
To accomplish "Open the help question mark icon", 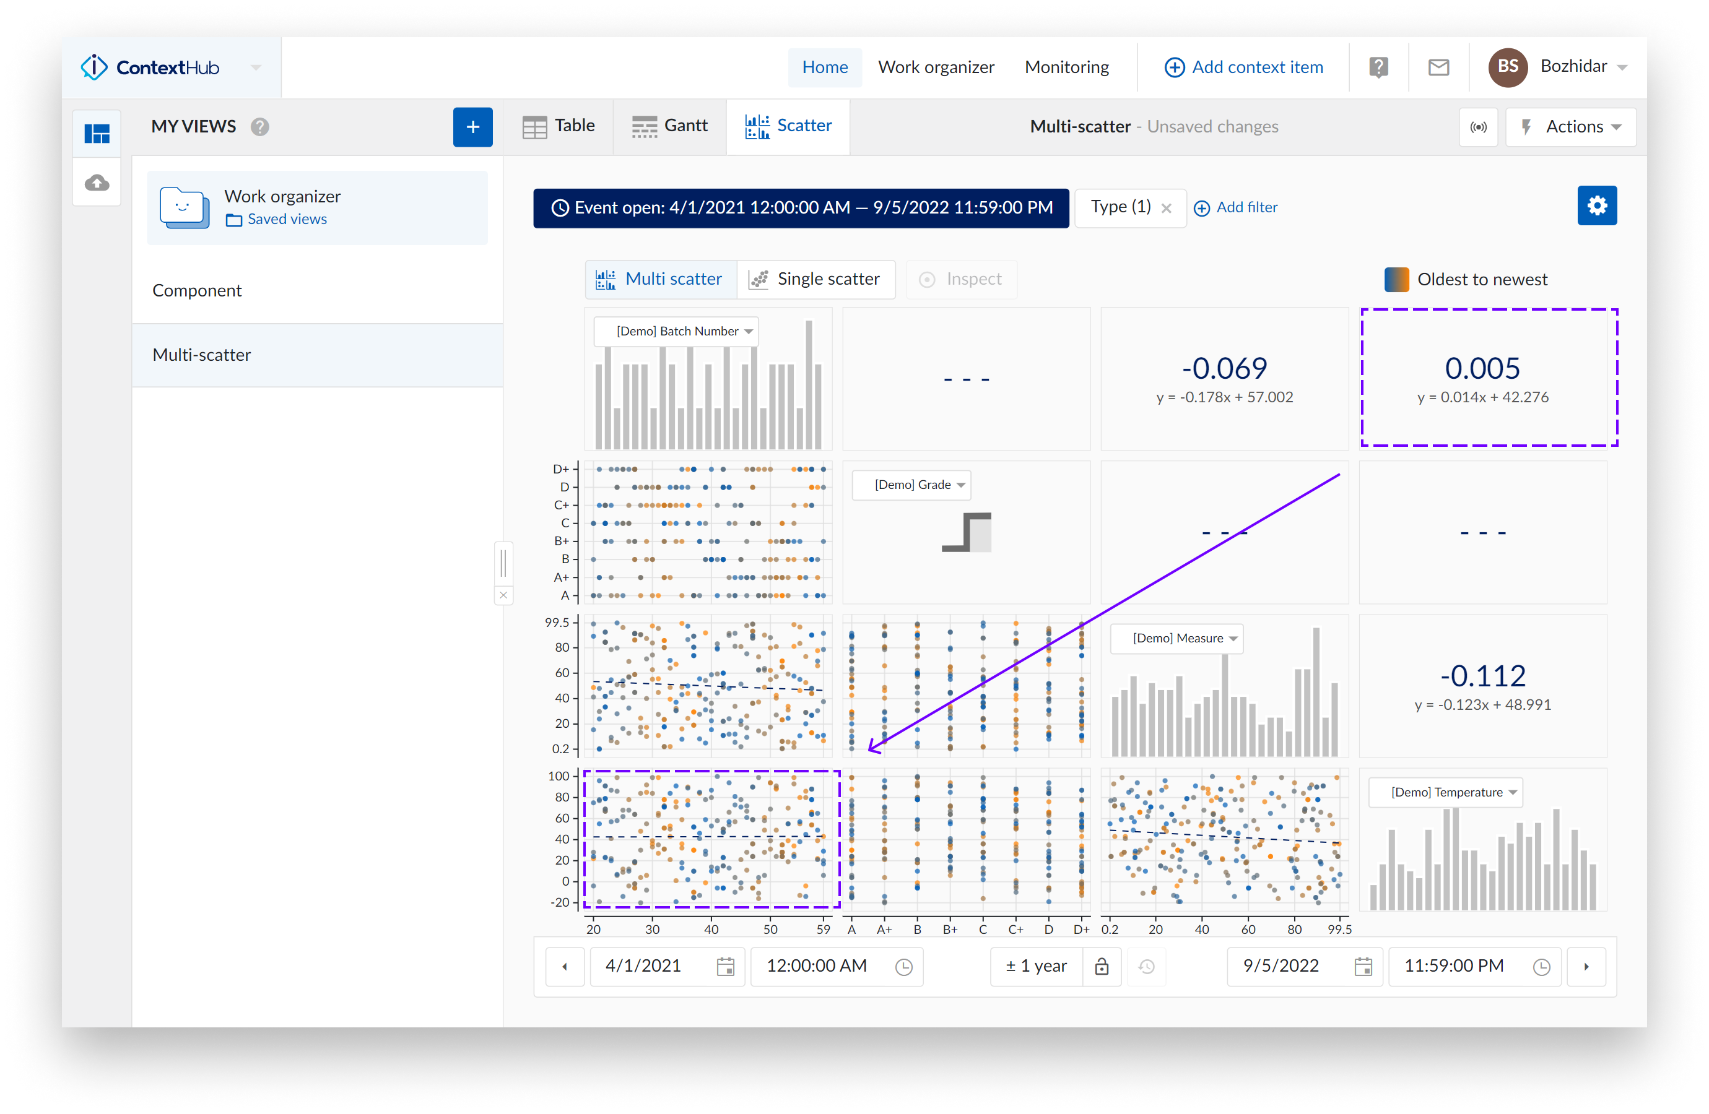I will (x=1378, y=67).
